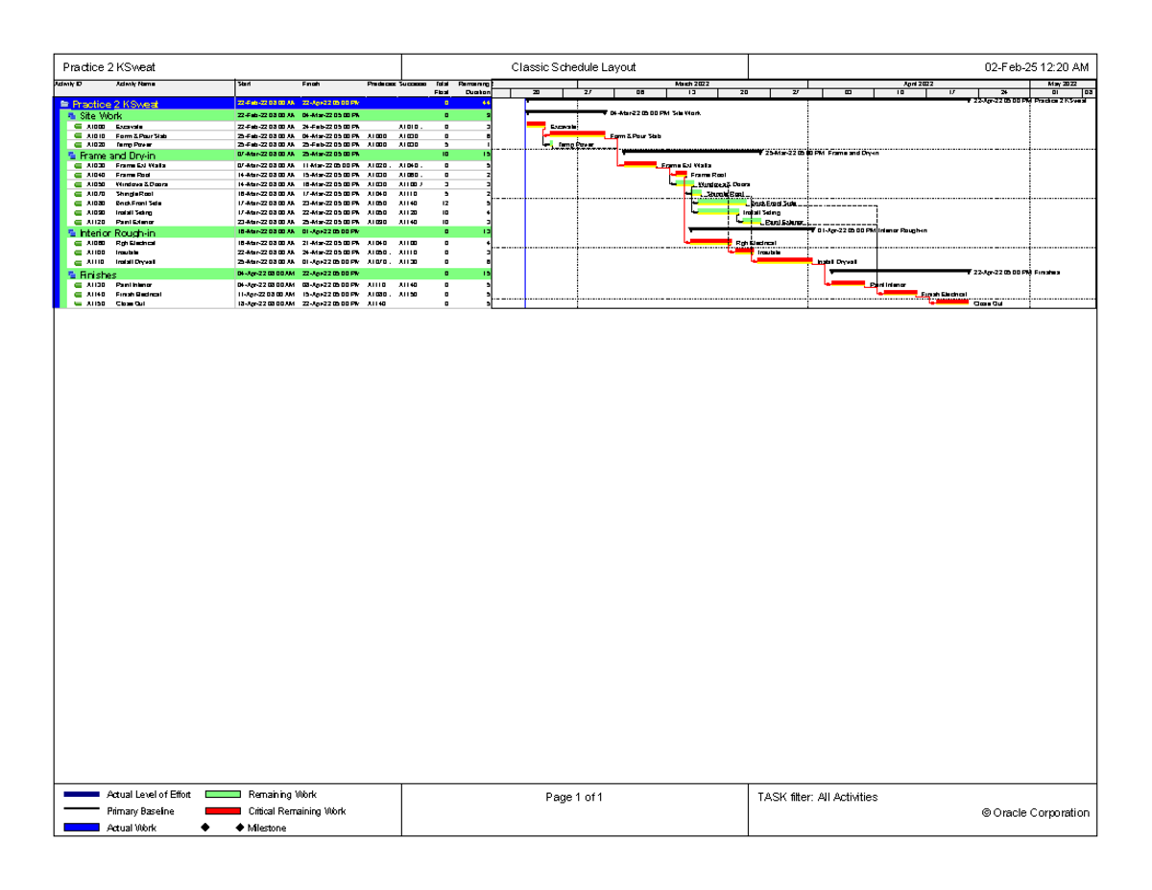Click the activity icon for A1120 Paint Exterior
The width and height of the screenshot is (1152, 890).
(x=78, y=222)
